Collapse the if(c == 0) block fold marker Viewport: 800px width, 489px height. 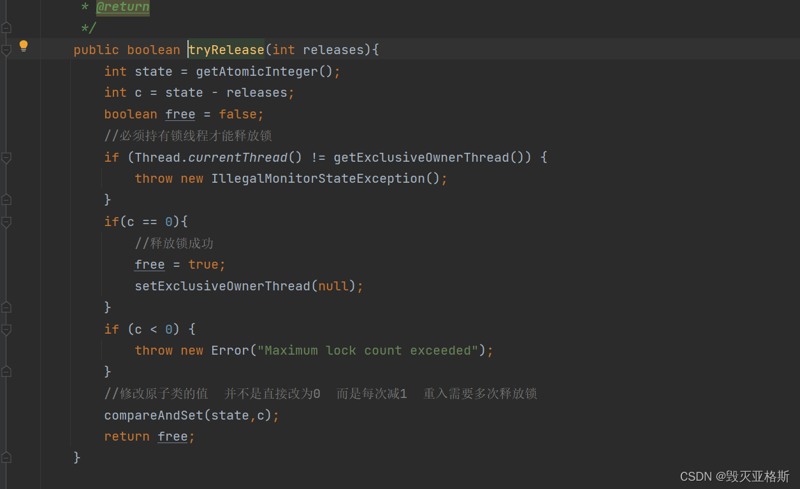point(6,222)
